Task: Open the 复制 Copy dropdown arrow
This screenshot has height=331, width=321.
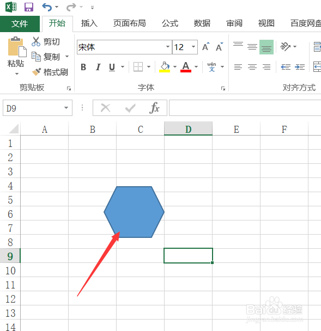Action: pos(67,57)
